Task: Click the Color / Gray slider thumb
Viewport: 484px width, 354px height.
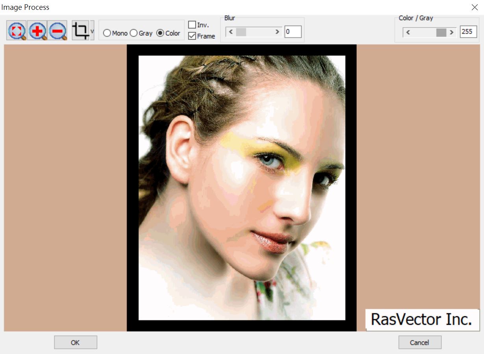Action: tap(441, 32)
